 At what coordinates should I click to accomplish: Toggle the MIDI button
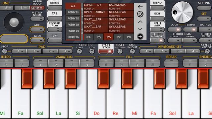(37, 40)
